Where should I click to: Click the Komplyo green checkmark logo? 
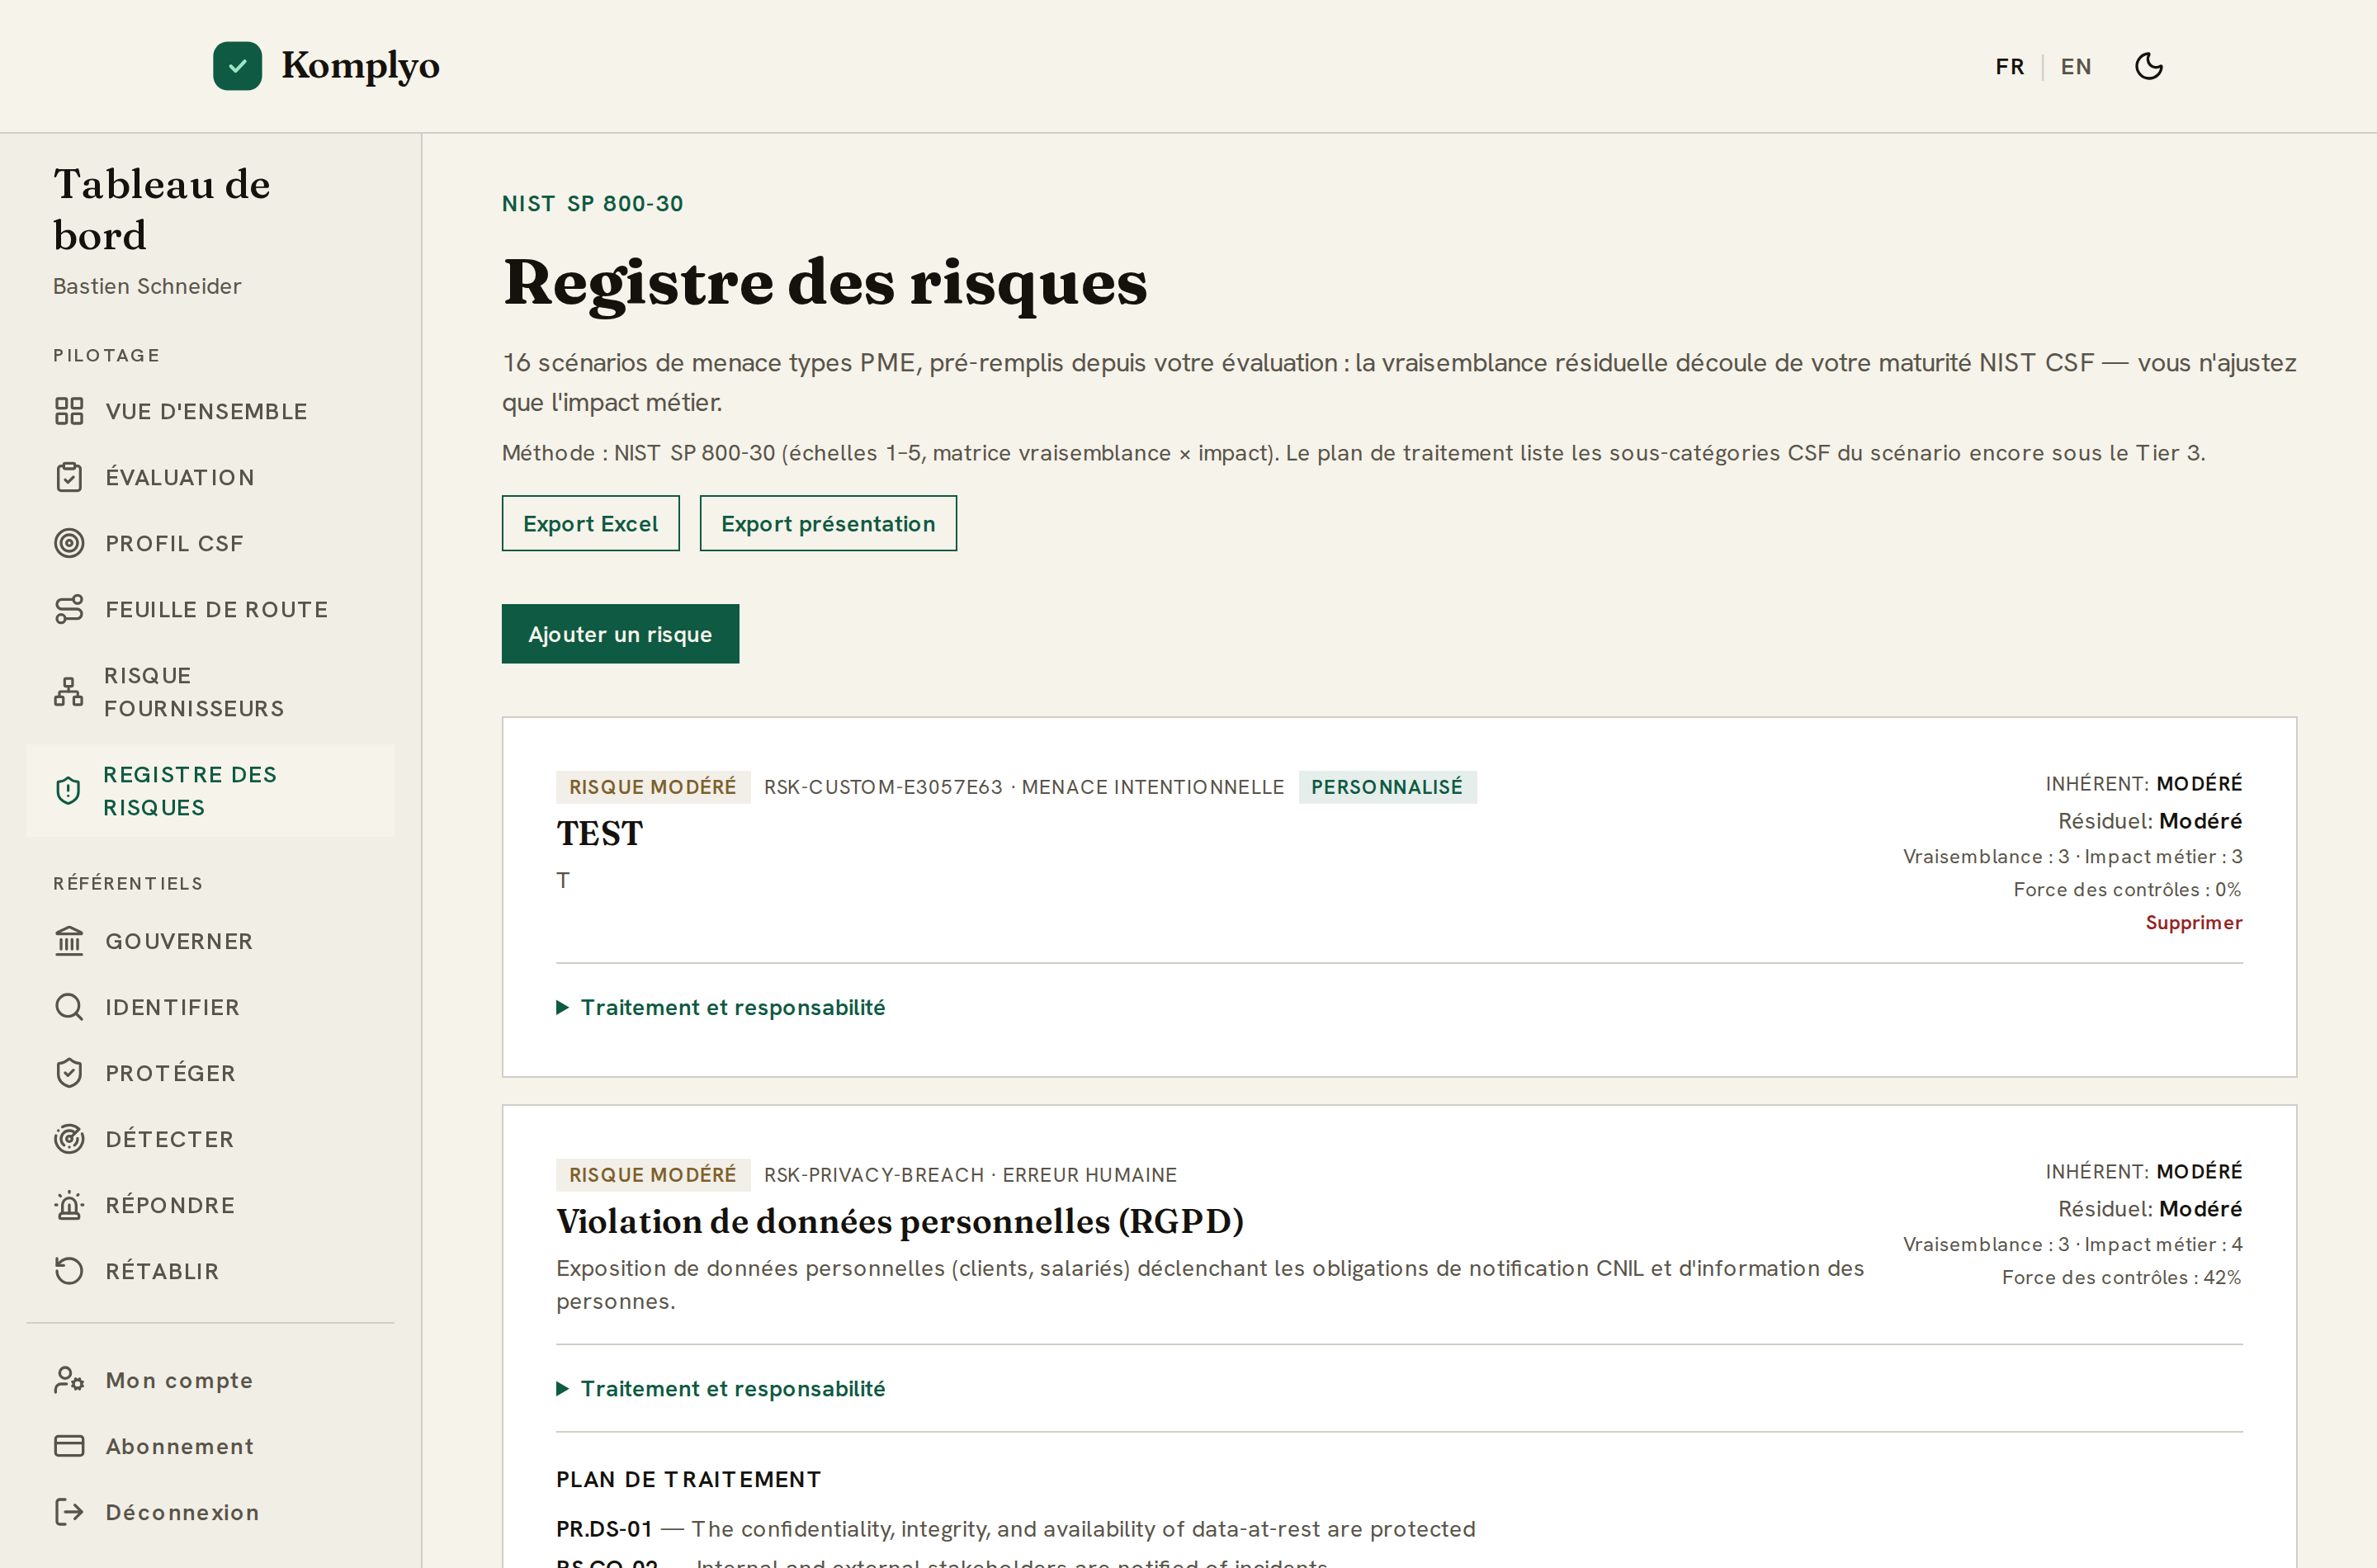pos(237,66)
